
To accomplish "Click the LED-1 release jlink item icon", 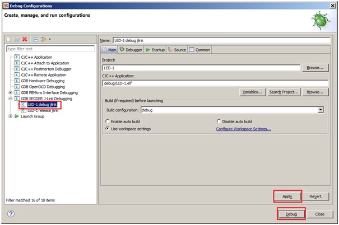I will pyautogui.click(x=24, y=110).
